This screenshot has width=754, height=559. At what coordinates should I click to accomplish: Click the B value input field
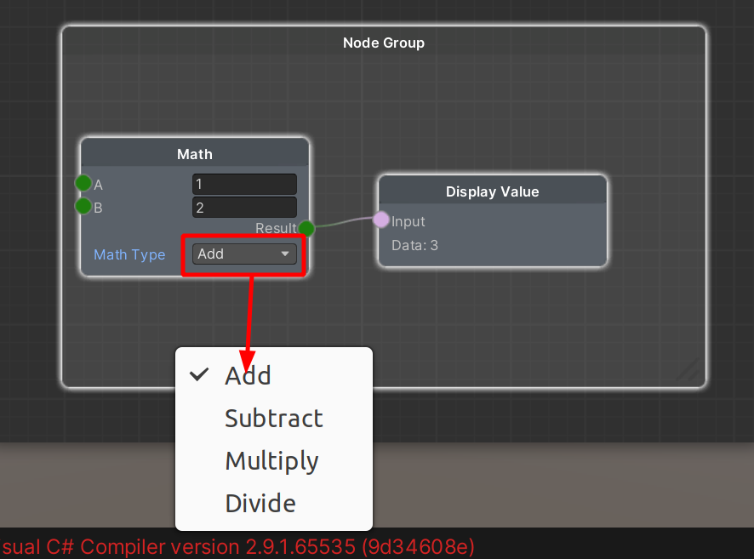click(x=244, y=207)
